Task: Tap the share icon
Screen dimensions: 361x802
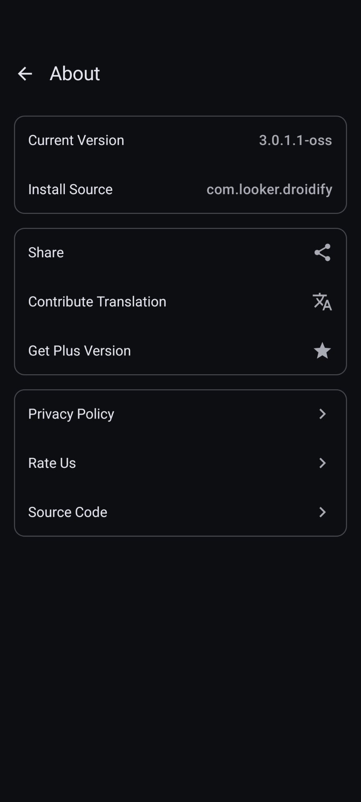Action: click(322, 253)
